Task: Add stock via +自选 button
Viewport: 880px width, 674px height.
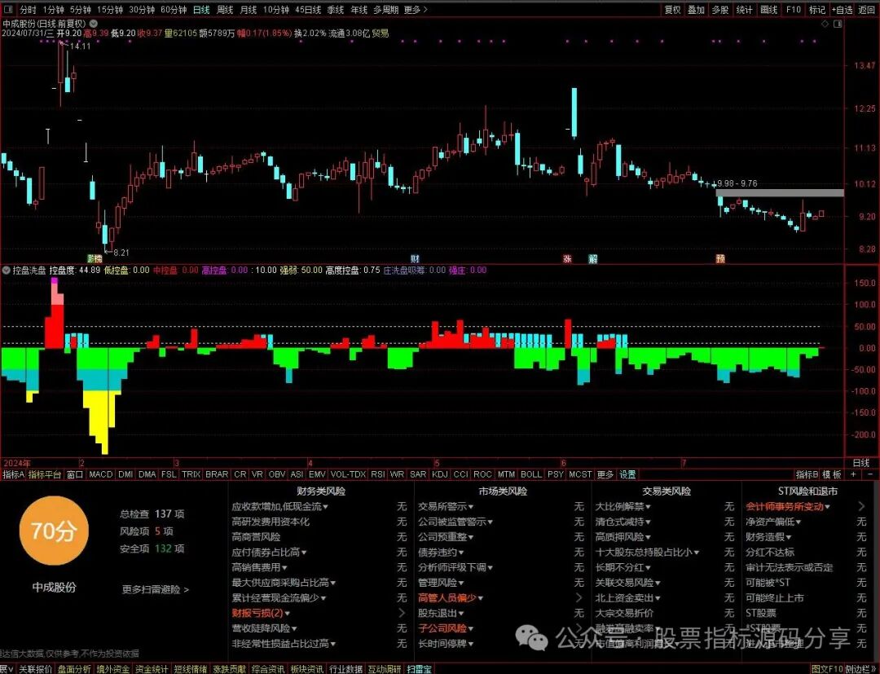Action: click(x=842, y=10)
